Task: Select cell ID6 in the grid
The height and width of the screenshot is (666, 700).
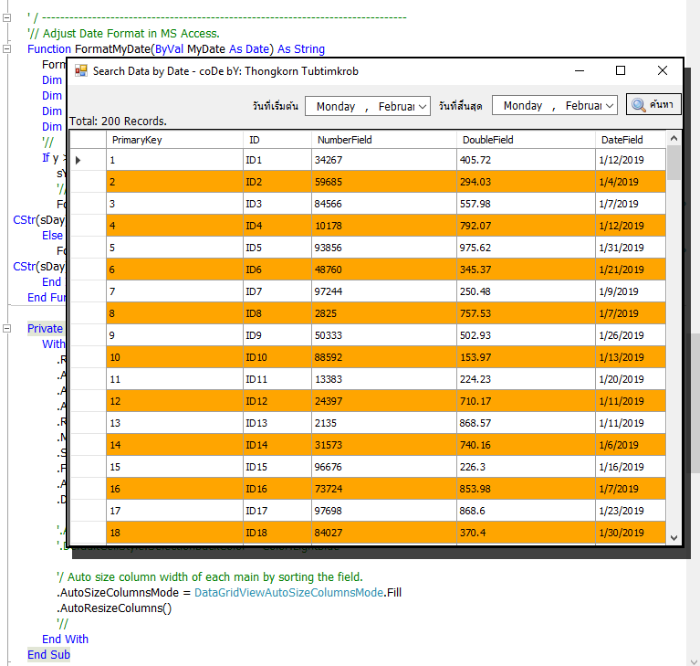Action: (277, 270)
